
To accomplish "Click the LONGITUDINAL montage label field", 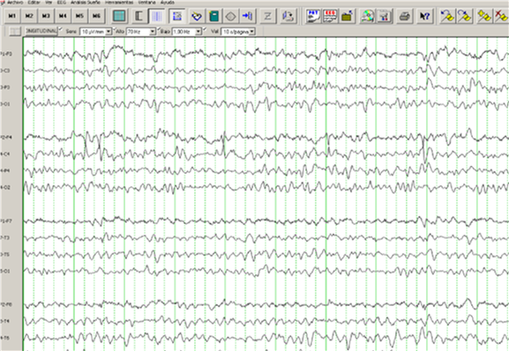I will coord(41,31).
